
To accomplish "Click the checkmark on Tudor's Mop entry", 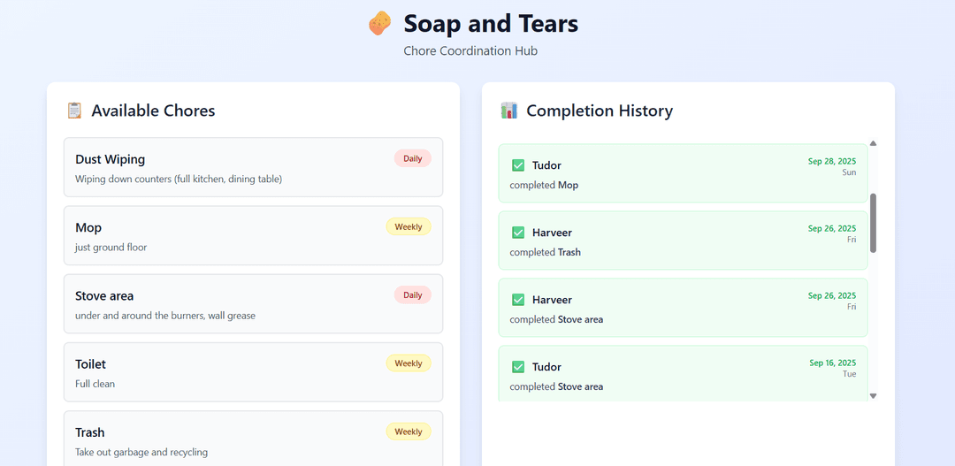I will pos(518,165).
